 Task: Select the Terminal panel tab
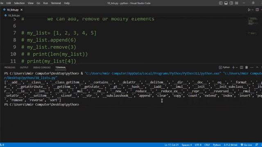[x=61, y=67]
